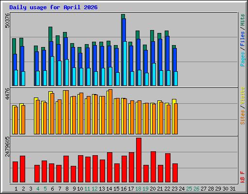Click the 'Daily usage for April 2026' title
The image size is (248, 194).
[x=53, y=7]
